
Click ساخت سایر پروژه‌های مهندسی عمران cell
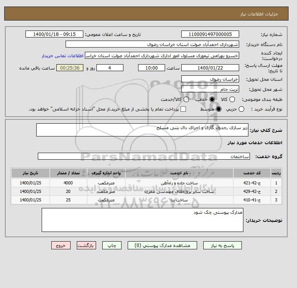tap(179, 191)
